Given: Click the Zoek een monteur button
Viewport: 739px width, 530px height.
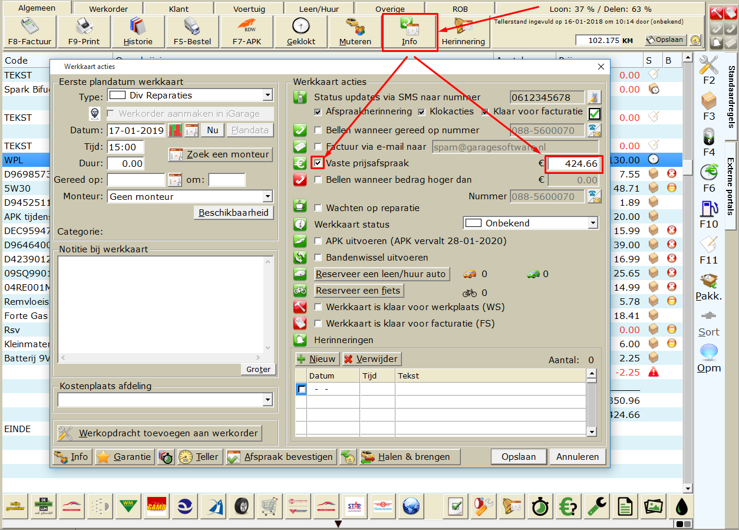Looking at the screenshot, I should [x=220, y=154].
